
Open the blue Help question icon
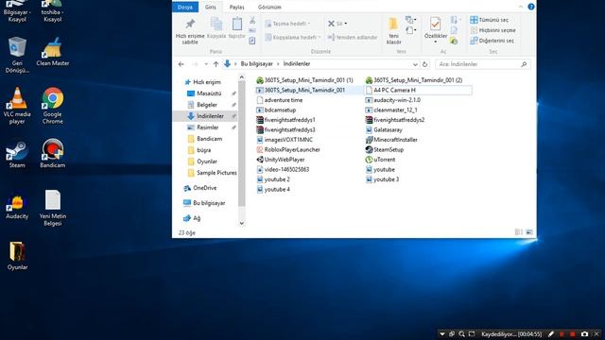[531, 7]
